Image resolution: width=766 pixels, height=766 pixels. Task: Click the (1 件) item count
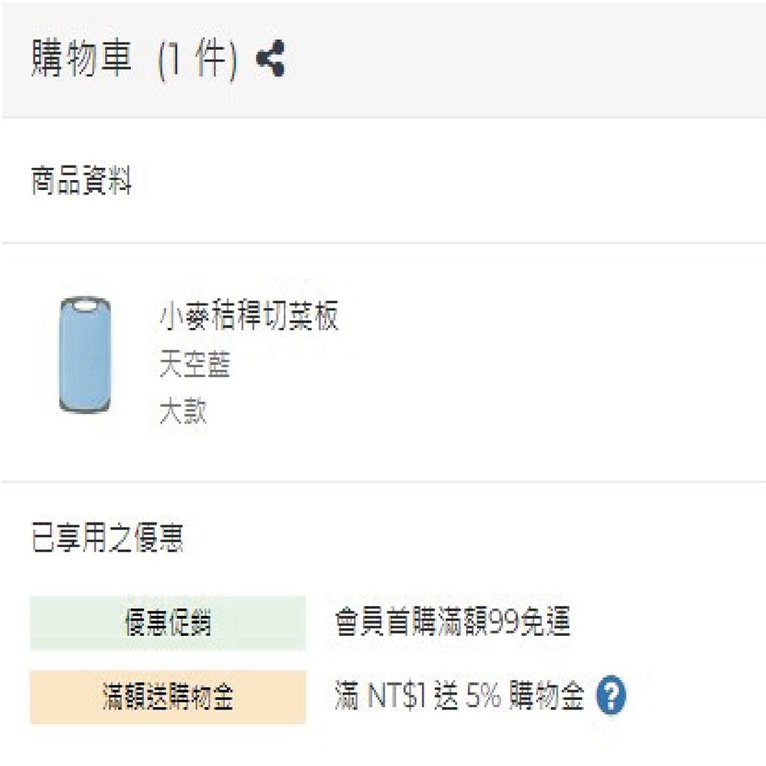196,61
